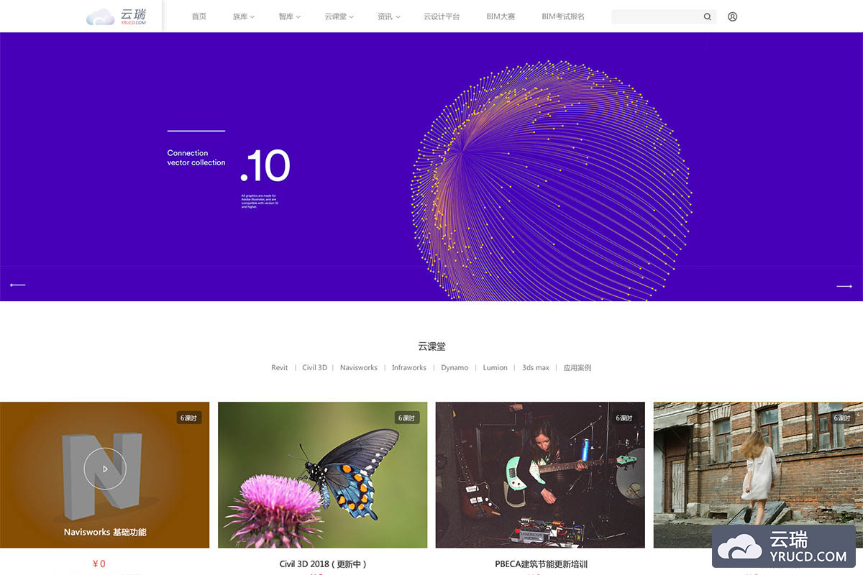
Task: Go to 首页 home page
Action: pos(198,17)
